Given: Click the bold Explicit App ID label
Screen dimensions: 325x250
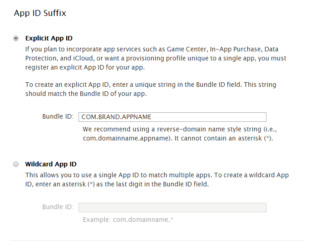Looking at the screenshot, I should click(x=49, y=39).
